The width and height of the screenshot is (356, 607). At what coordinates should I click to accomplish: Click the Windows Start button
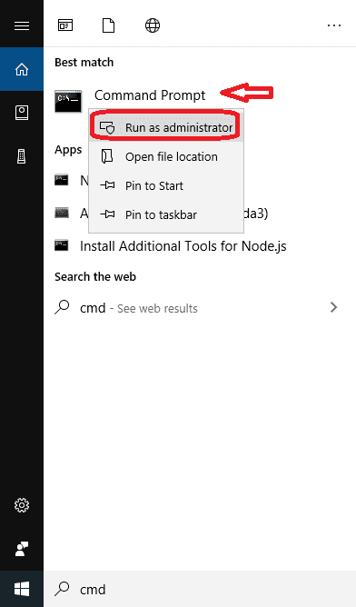coord(22,589)
